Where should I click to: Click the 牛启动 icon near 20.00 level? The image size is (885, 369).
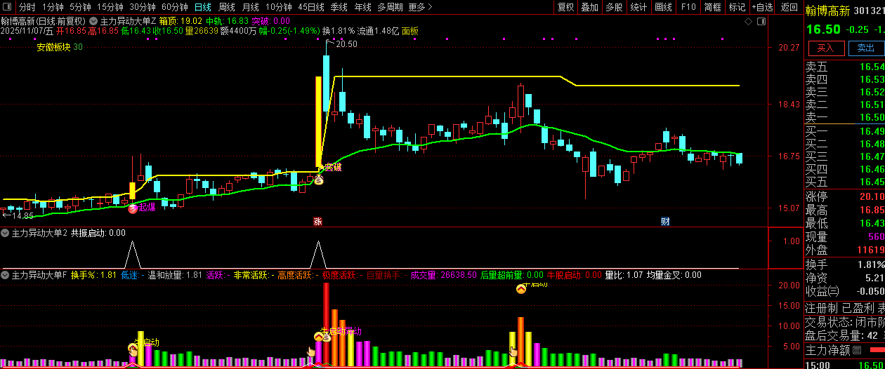click(521, 288)
